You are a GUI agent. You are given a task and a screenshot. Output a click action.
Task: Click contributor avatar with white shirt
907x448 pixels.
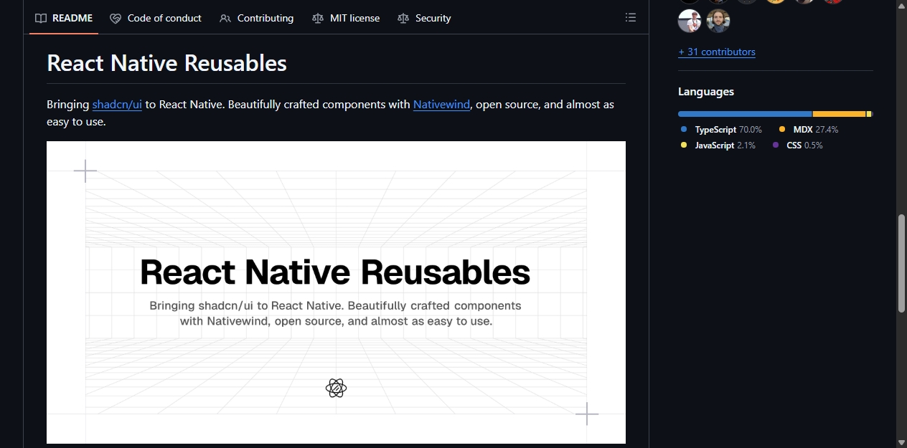[690, 21]
